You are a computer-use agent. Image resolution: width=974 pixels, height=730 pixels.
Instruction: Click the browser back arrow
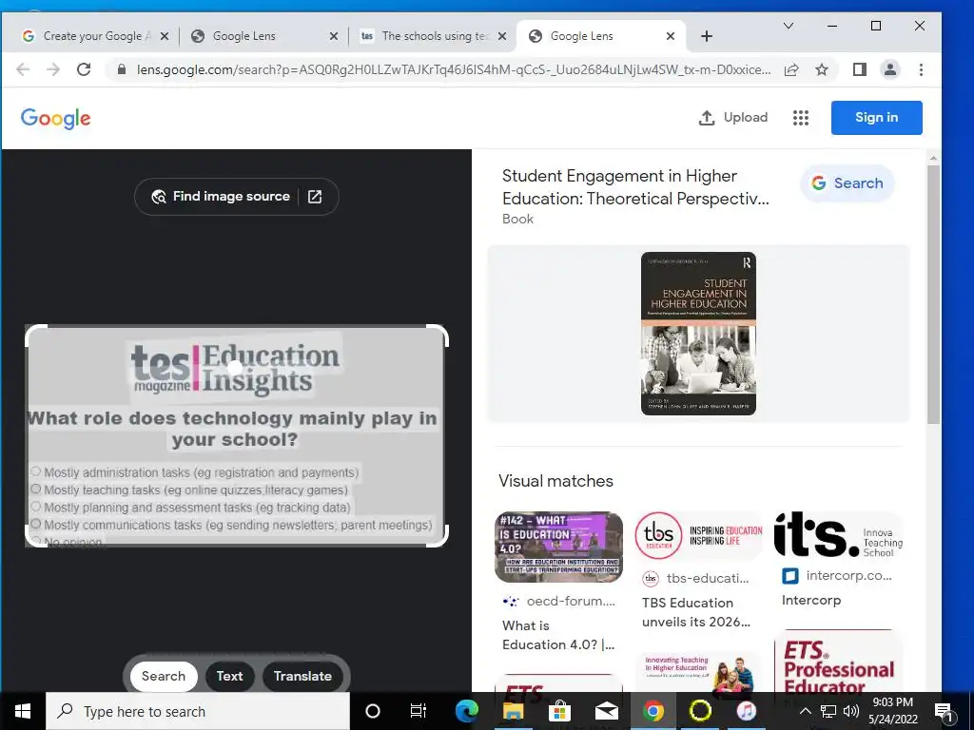click(x=23, y=69)
